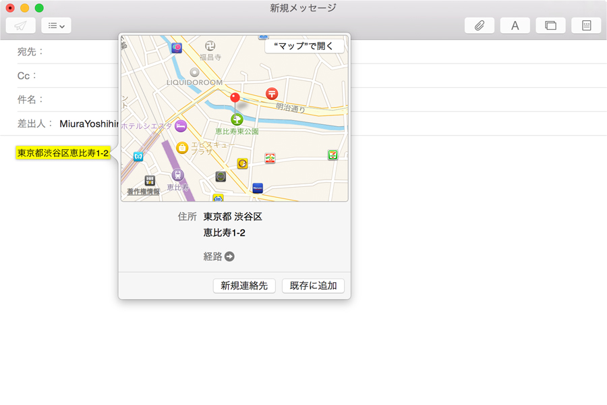Click the 7-Eleven store icon on map
Screen dimensions: 607x405
pyautogui.click(x=333, y=155)
